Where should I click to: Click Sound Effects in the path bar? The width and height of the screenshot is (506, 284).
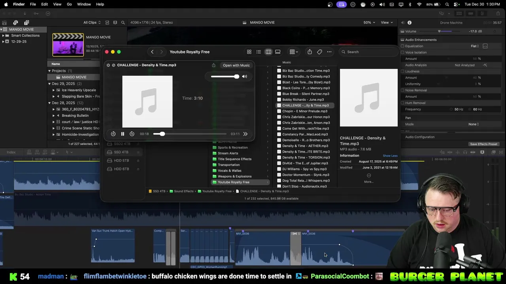coord(181,191)
